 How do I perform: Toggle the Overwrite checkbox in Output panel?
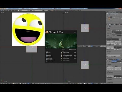click(x=107, y=57)
